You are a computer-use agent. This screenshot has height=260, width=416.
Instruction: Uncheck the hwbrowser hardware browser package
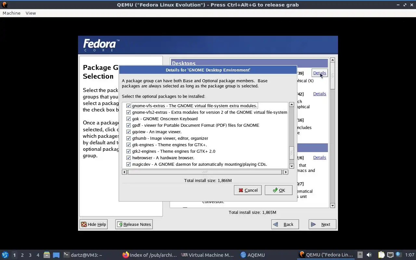(128, 158)
